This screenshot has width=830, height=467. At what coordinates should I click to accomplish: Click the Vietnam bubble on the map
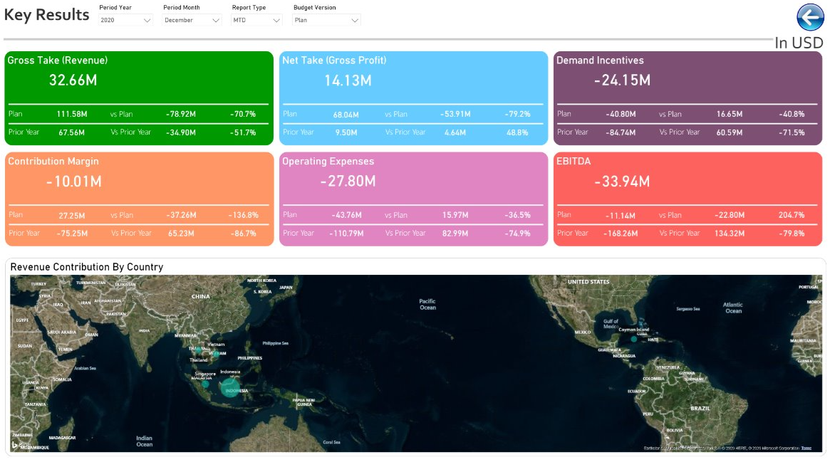[215, 353]
